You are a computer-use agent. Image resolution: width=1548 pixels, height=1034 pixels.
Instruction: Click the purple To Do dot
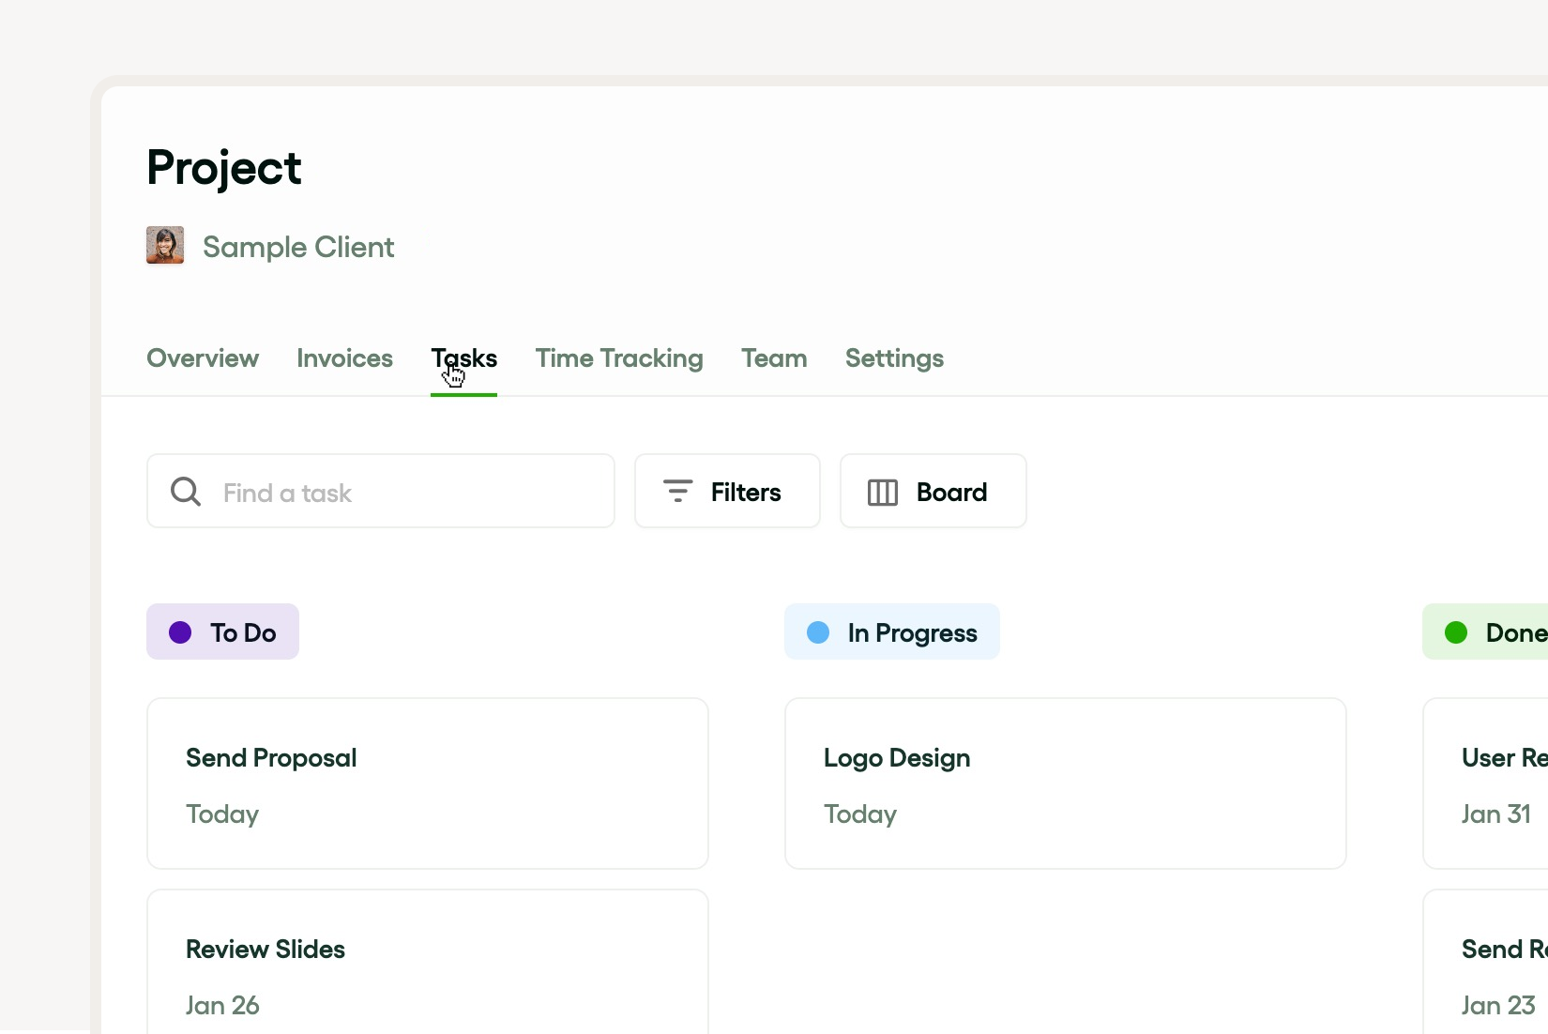(x=180, y=632)
